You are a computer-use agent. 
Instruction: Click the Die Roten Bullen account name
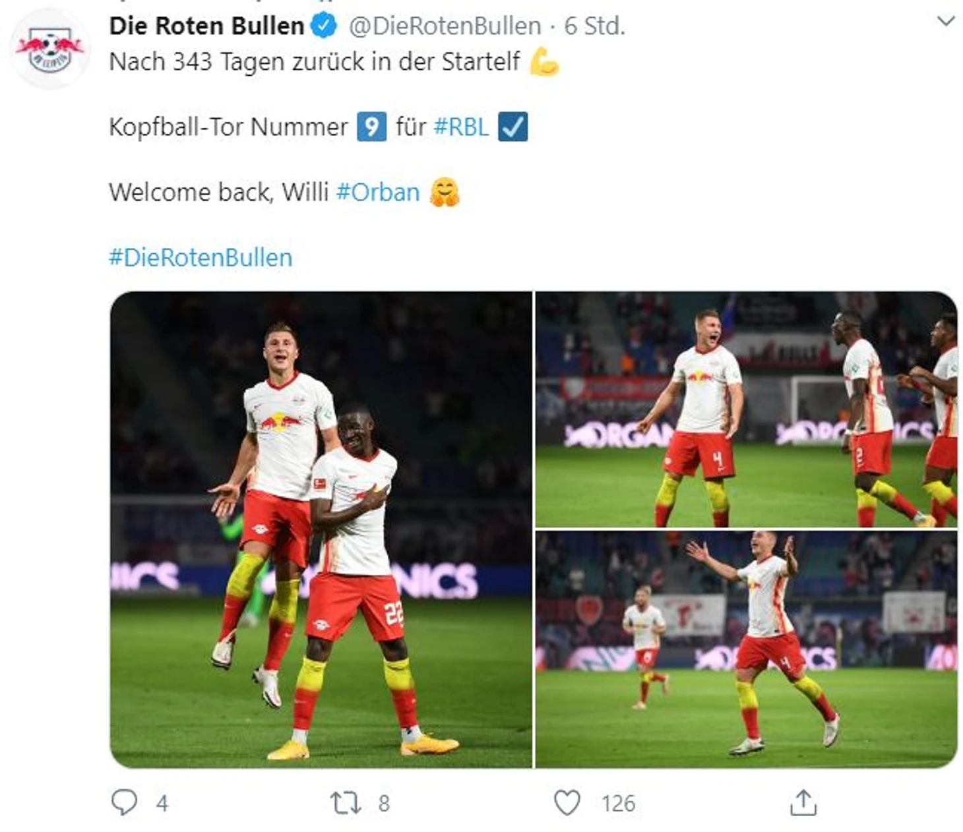tap(206, 26)
